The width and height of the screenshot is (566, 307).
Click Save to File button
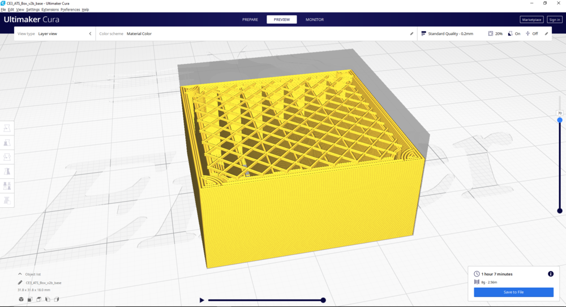[514, 292]
